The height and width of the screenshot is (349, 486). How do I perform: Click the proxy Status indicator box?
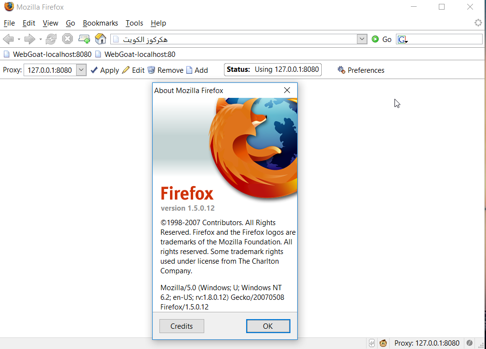coord(273,69)
